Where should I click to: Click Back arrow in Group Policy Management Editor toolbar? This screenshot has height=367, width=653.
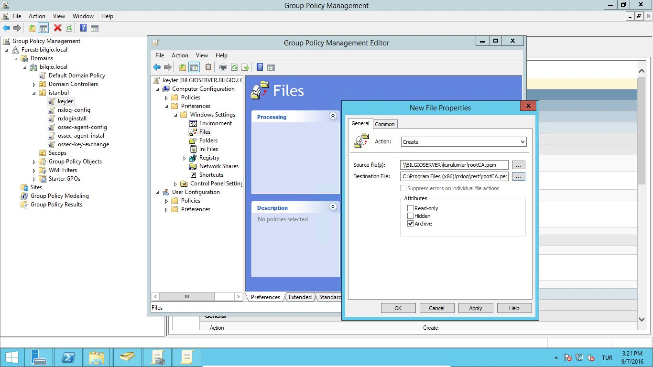156,67
